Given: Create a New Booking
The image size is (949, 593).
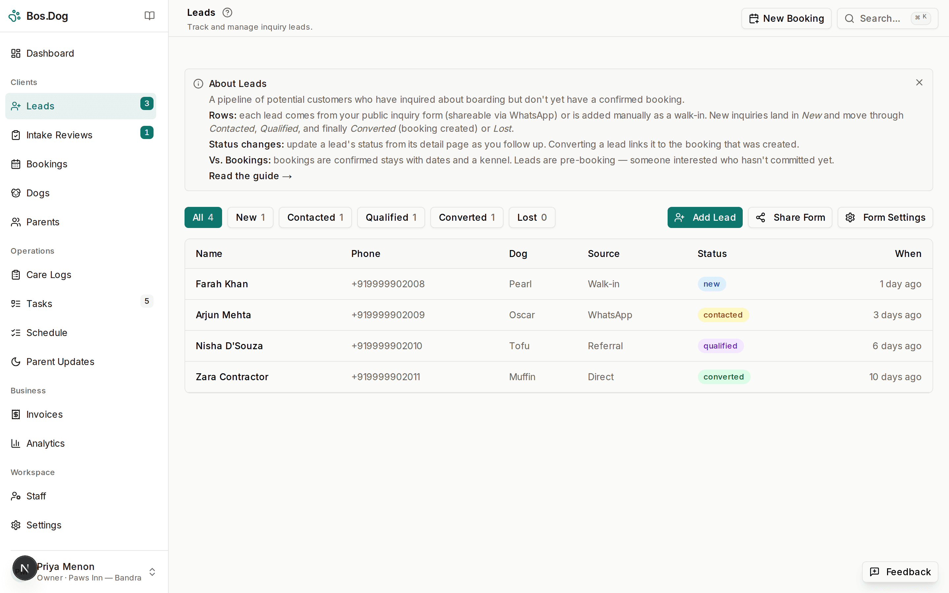Looking at the screenshot, I should (786, 18).
